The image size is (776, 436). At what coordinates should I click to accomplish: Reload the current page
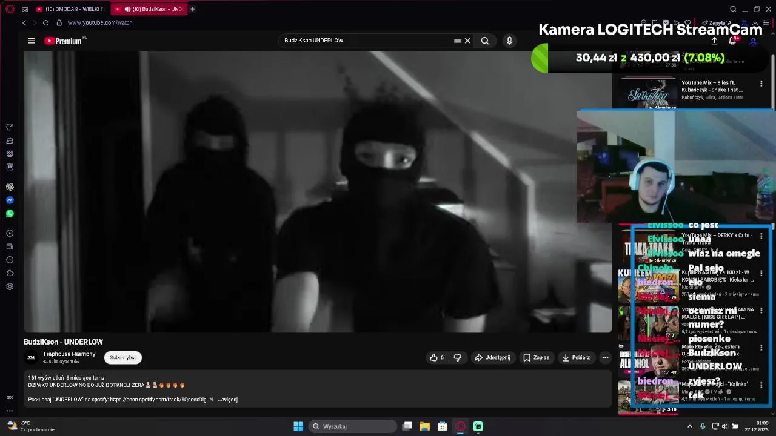click(x=45, y=22)
